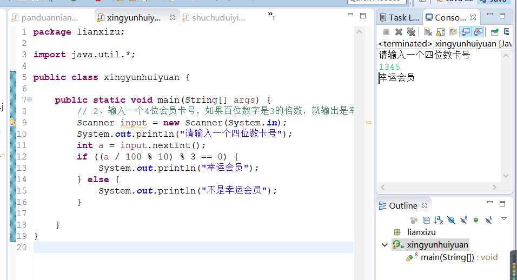Collapse all items in Outline view
The width and height of the screenshot is (517, 280).
coord(426,220)
